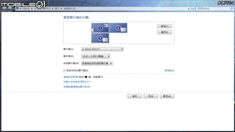This screenshot has width=235, height=132.
Task: Open the multiple displays (多部顯示器) dropdown
Action: pyautogui.click(x=97, y=63)
